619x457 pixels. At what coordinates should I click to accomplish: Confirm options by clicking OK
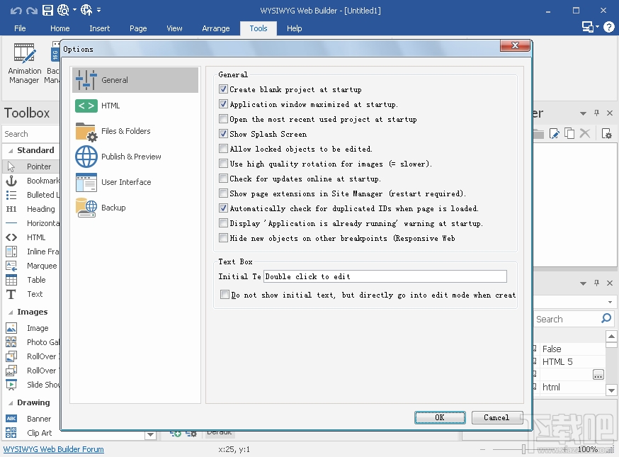(439, 417)
